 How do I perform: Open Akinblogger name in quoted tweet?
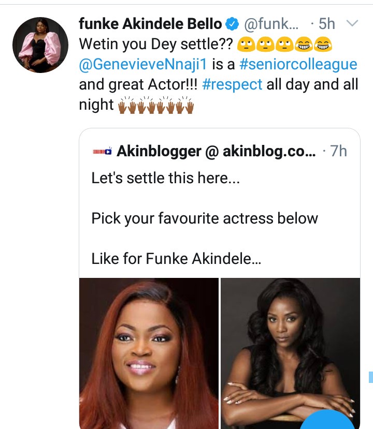click(159, 151)
